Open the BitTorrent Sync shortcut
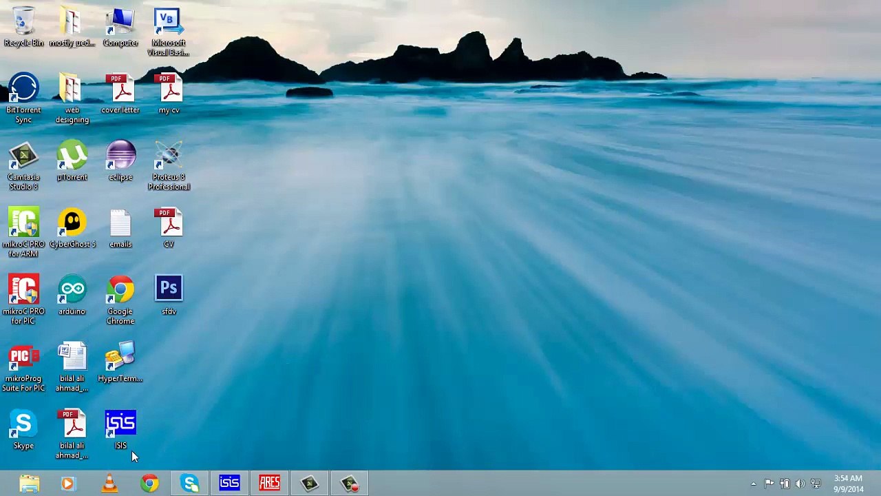This screenshot has width=881, height=496. [x=23, y=99]
